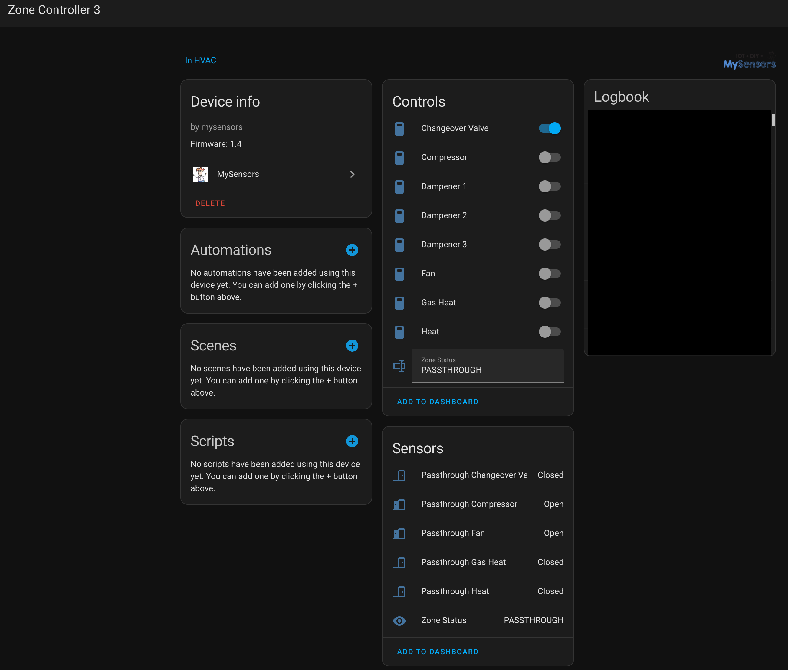The image size is (788, 670).
Task: Click the In HVAC area link
Action: (201, 61)
